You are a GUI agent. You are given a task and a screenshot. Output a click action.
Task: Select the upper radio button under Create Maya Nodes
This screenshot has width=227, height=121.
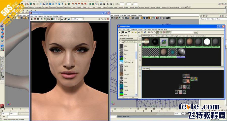point(120,41)
